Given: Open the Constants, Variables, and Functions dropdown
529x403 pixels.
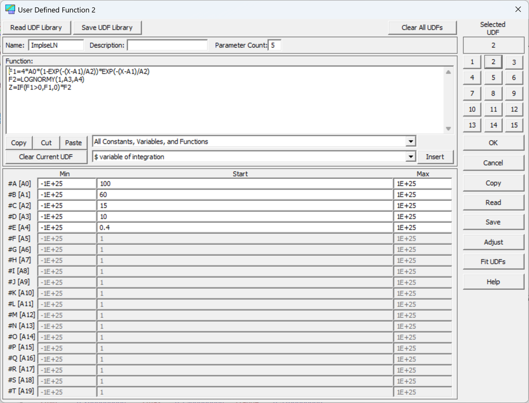Looking at the screenshot, I should point(410,142).
